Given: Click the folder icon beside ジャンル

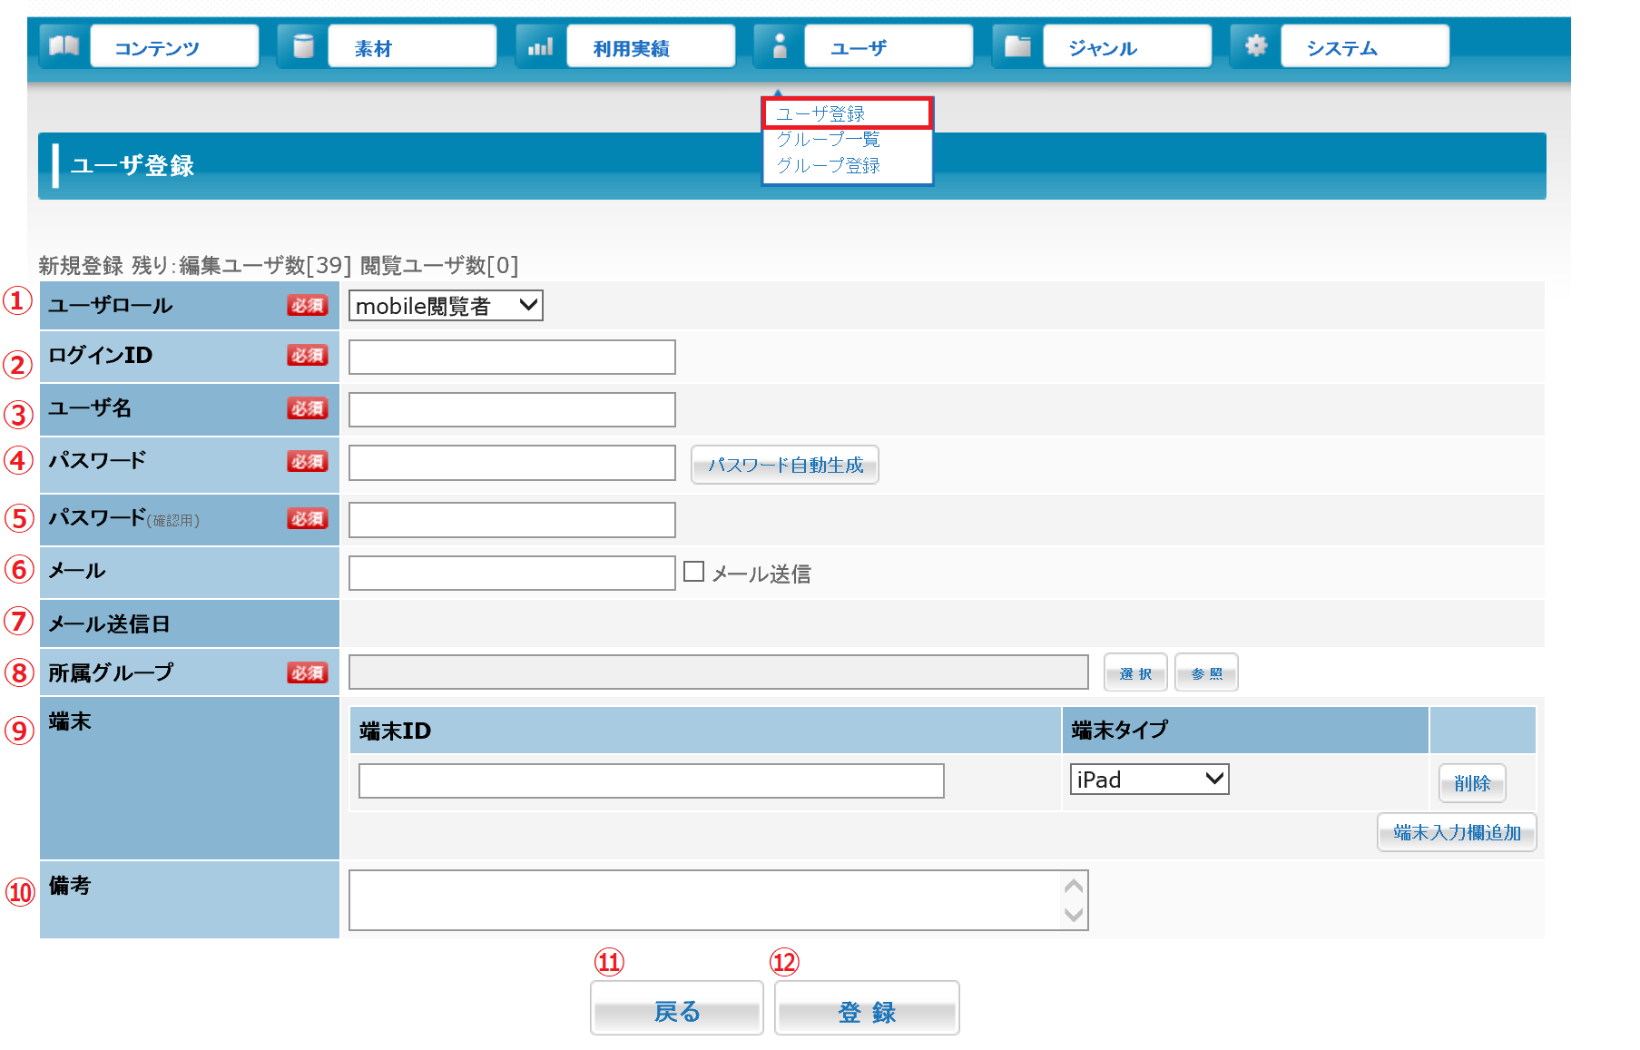Looking at the screenshot, I should pos(1017,46).
